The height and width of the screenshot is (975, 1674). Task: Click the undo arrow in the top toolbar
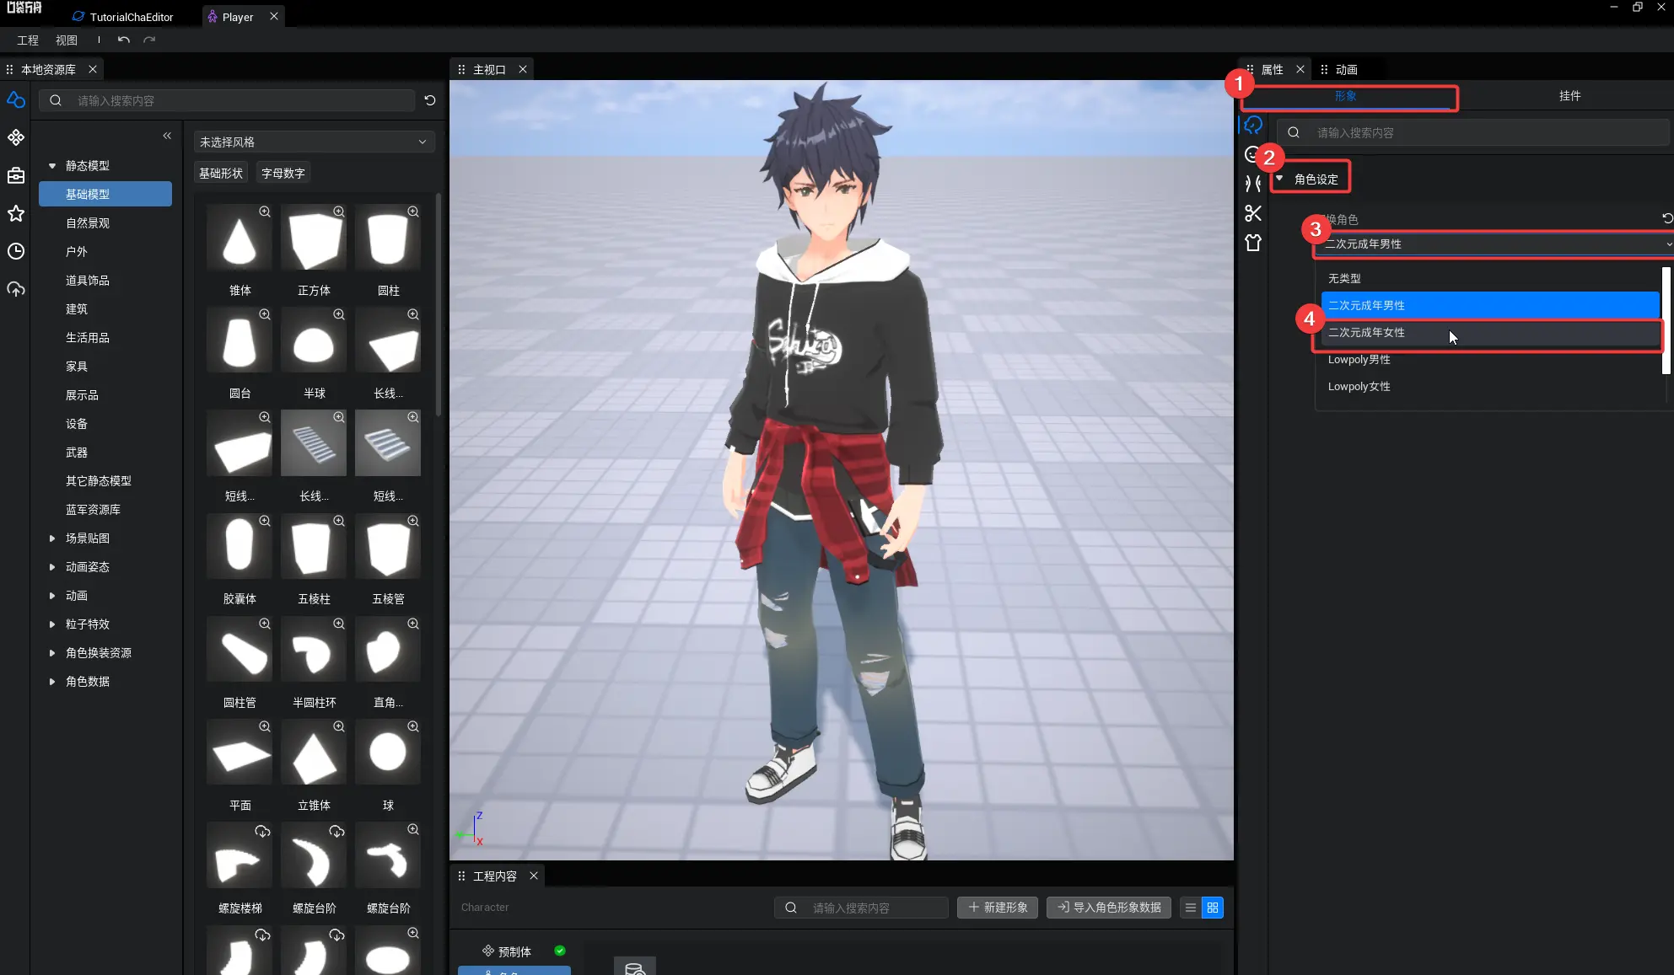point(124,40)
